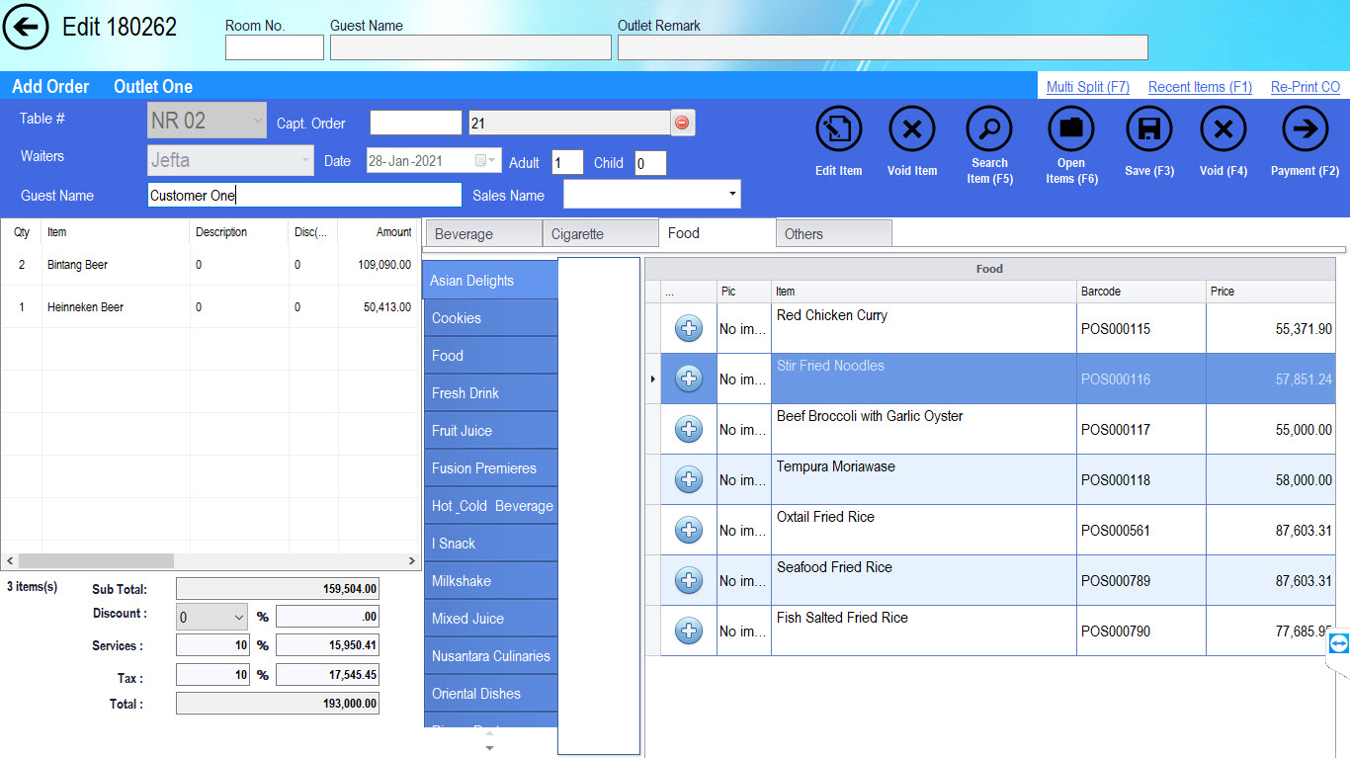Switch to the Cigarette tab
Screen dimensions: 1350x758
point(600,234)
